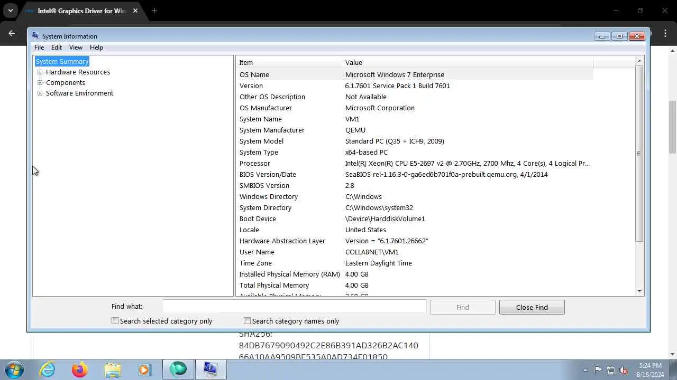
Task: Click the muted volume tray icon
Action: pos(624,370)
